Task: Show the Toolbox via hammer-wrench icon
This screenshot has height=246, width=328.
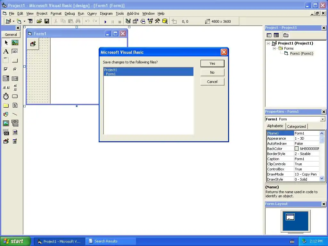Action: (x=158, y=21)
